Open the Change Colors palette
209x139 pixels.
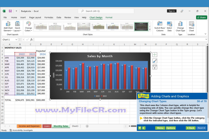point(28,26)
